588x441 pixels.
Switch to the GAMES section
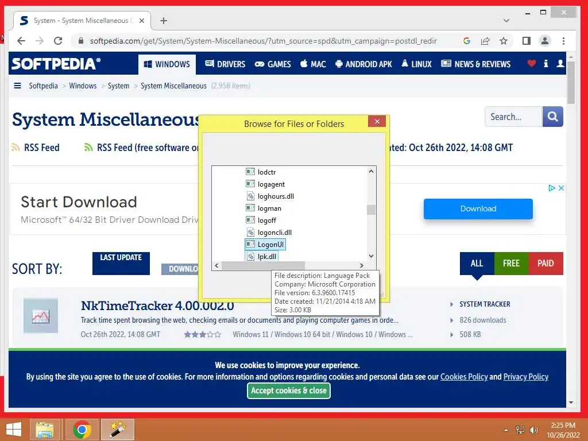click(x=273, y=64)
